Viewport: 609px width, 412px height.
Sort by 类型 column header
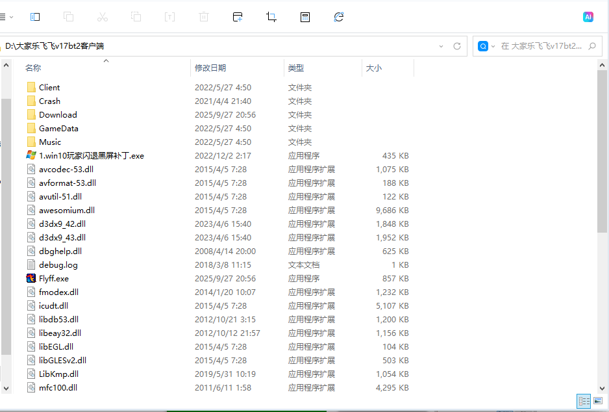[296, 68]
